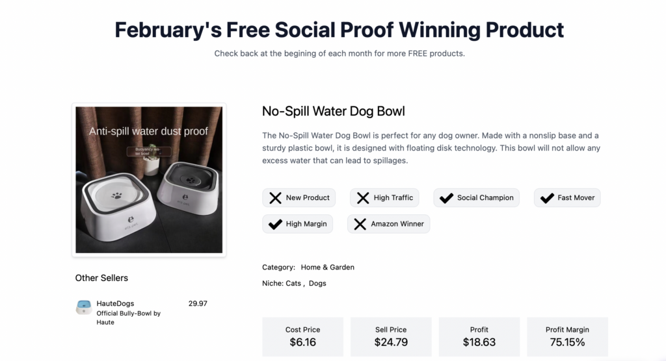Click the Profit Margin 75.15% card

[x=567, y=337]
